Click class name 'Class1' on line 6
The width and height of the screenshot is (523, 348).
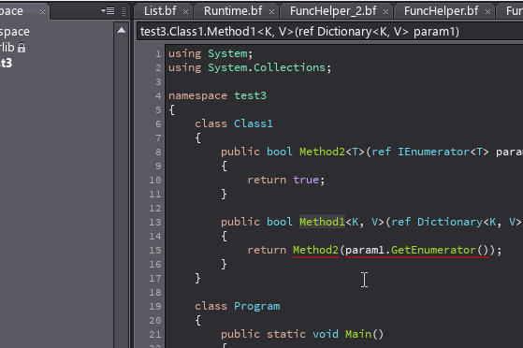pyautogui.click(x=254, y=123)
